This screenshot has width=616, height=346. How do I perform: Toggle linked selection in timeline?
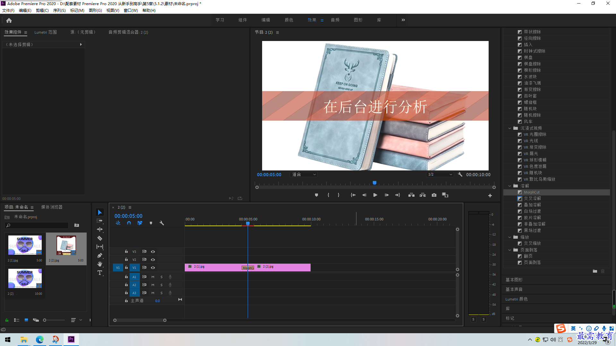(x=140, y=223)
